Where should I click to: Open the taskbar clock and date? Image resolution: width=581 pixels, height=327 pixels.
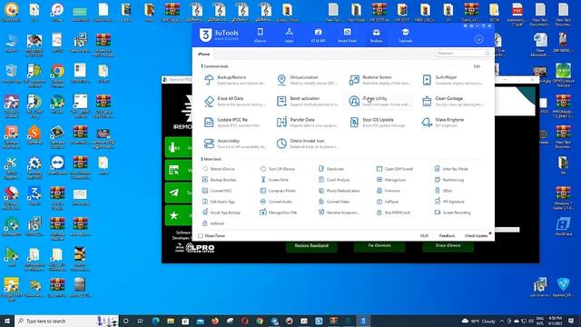tap(555, 321)
